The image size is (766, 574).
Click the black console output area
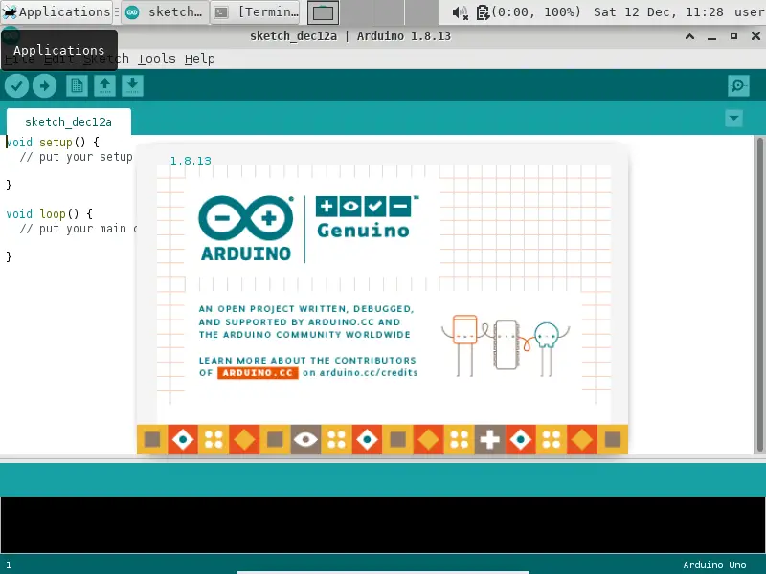(382, 524)
